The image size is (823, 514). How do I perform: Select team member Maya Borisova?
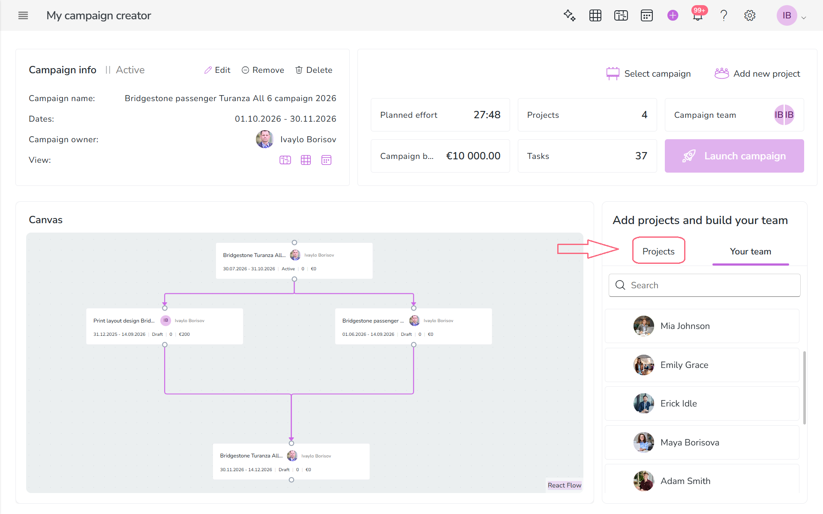(702, 442)
